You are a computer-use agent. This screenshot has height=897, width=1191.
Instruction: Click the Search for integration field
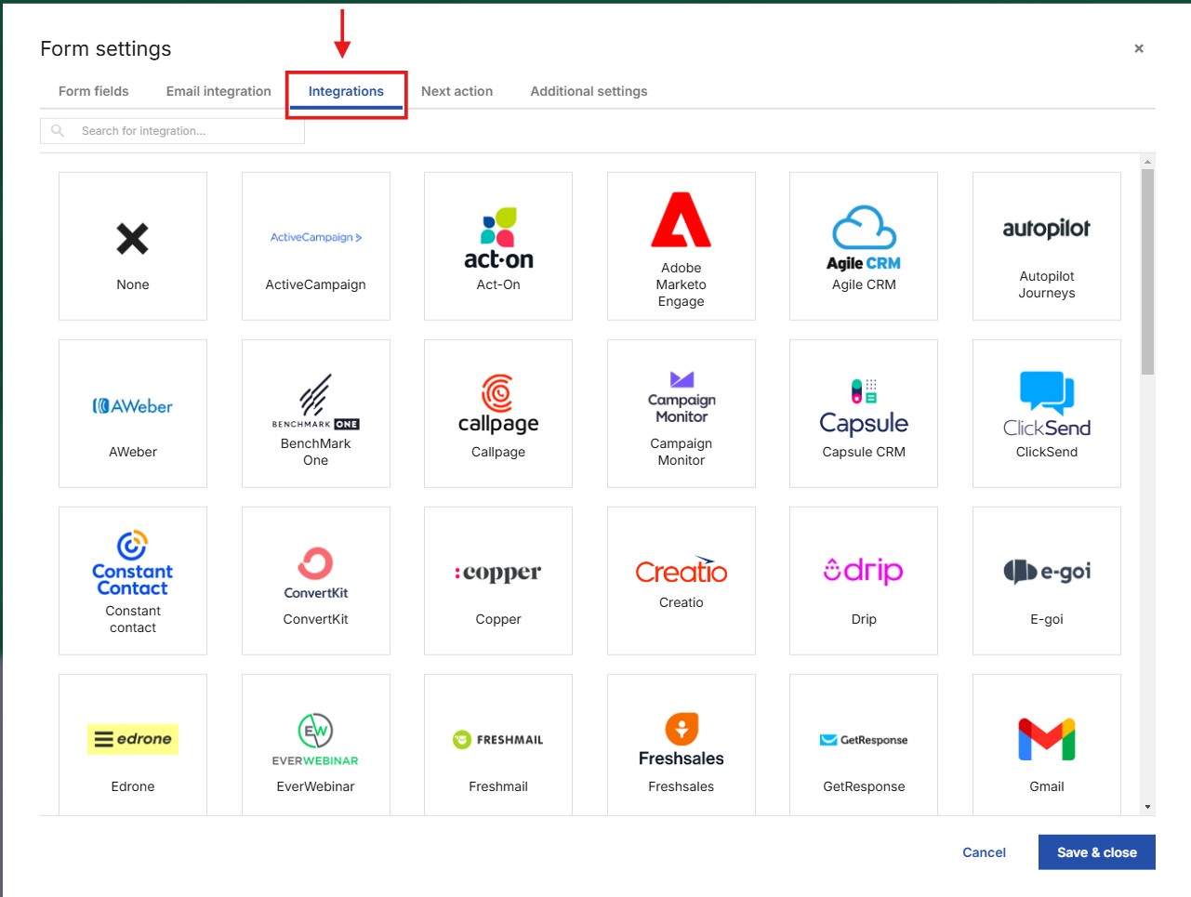click(x=186, y=131)
